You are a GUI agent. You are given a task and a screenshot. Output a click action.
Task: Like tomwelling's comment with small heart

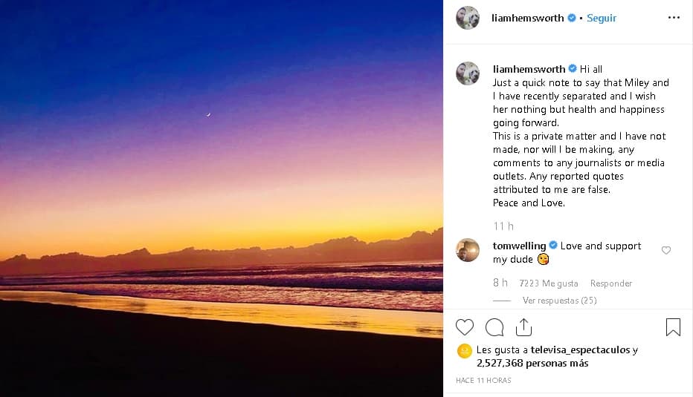666,251
